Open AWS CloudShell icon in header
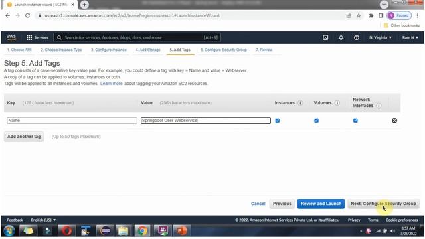 pos(325,37)
